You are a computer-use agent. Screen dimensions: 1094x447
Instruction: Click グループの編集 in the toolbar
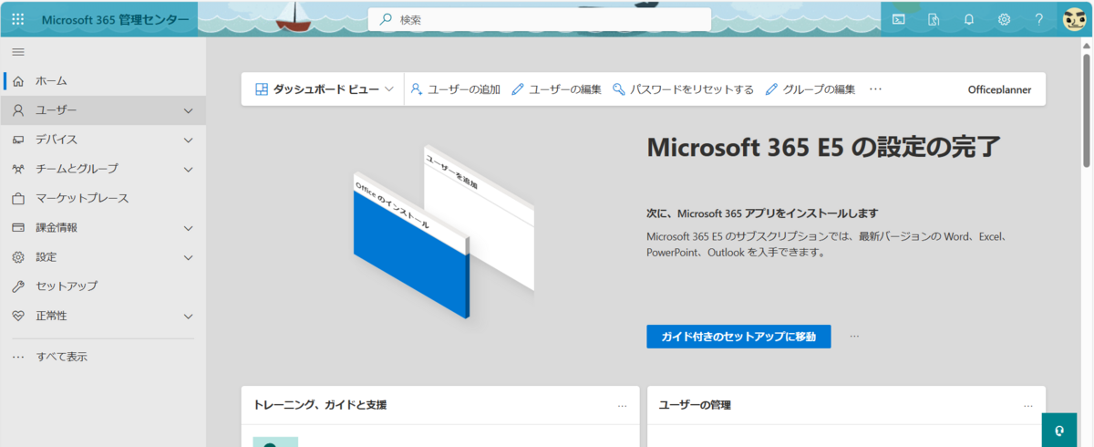[x=810, y=89]
